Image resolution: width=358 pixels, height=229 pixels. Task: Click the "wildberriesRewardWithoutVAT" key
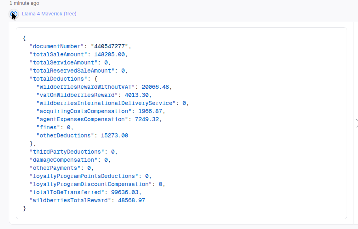pos(85,87)
